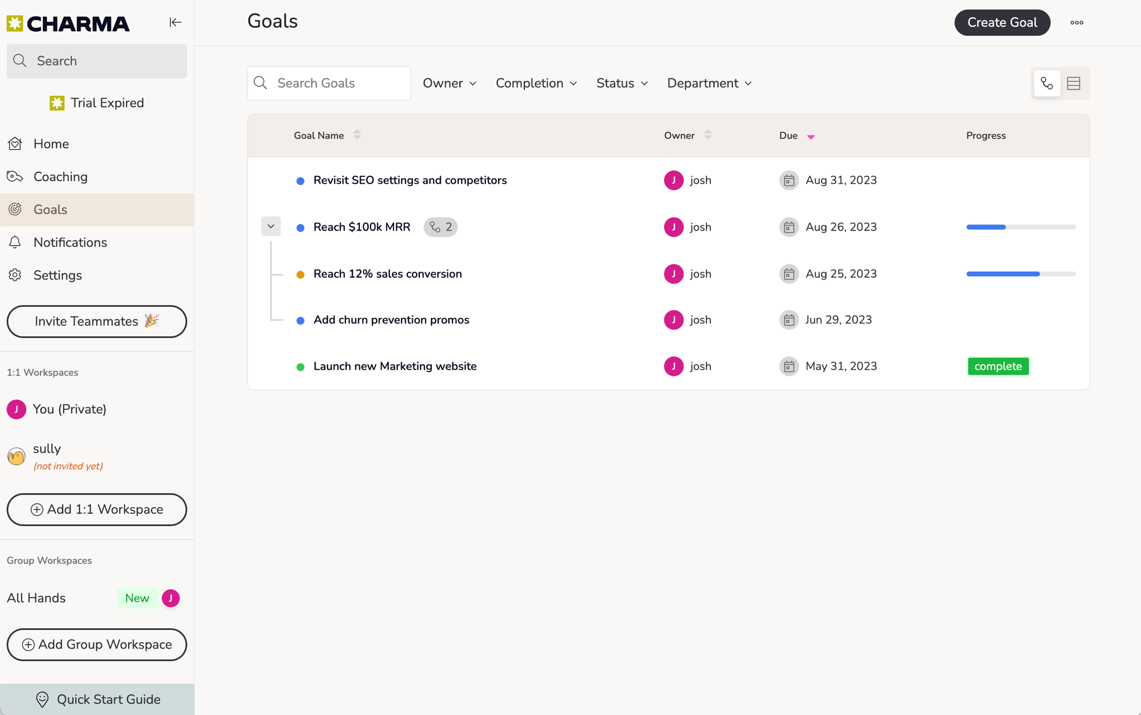Image resolution: width=1141 pixels, height=715 pixels.
Task: Click Invite Teammates button
Action: coord(96,321)
